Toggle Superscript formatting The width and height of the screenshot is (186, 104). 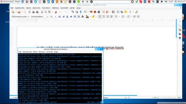[x=75, y=17]
